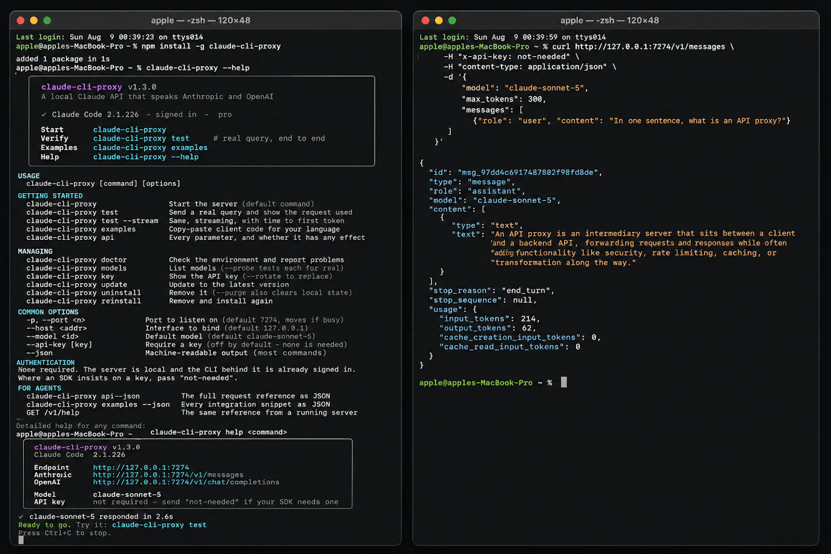Open the Endpoint link http://127.0.0.1:7274
Screen dimensions: 831x554
[x=141, y=467]
